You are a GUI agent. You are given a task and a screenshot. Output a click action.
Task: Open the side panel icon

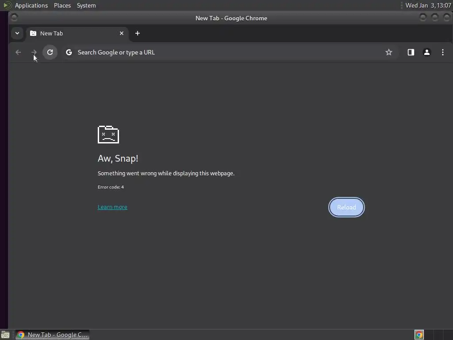[411, 52]
